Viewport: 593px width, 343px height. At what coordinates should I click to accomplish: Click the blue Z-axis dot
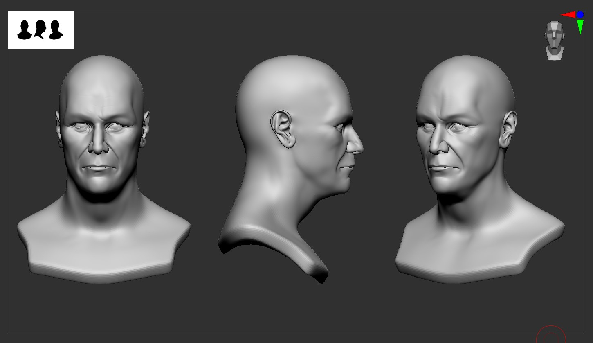[580, 15]
